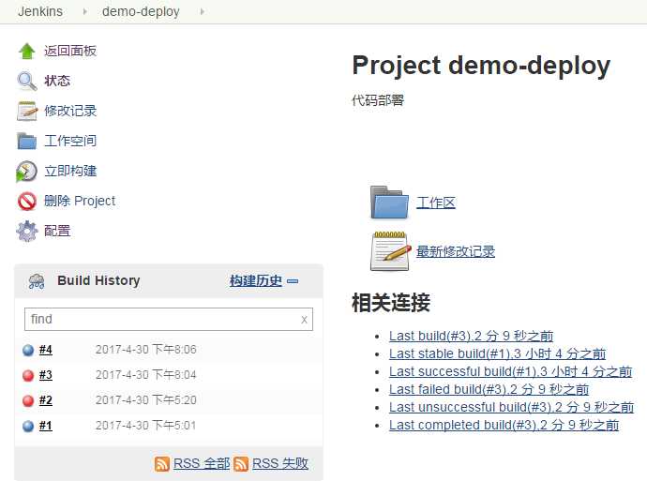Viewport: 647px width, 481px height.
Task: Clear the find field with x
Action: pyautogui.click(x=304, y=320)
